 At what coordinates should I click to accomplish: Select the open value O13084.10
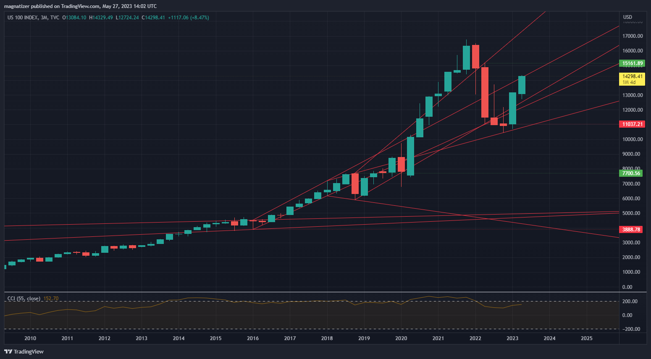(x=74, y=18)
